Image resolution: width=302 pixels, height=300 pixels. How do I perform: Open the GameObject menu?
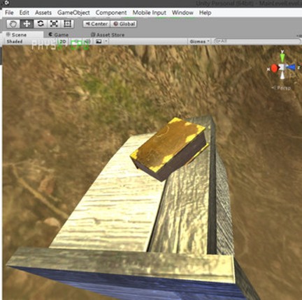73,13
